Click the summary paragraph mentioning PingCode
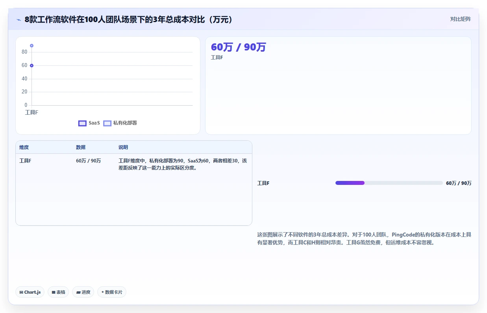The height and width of the screenshot is (313, 487). pos(364,238)
